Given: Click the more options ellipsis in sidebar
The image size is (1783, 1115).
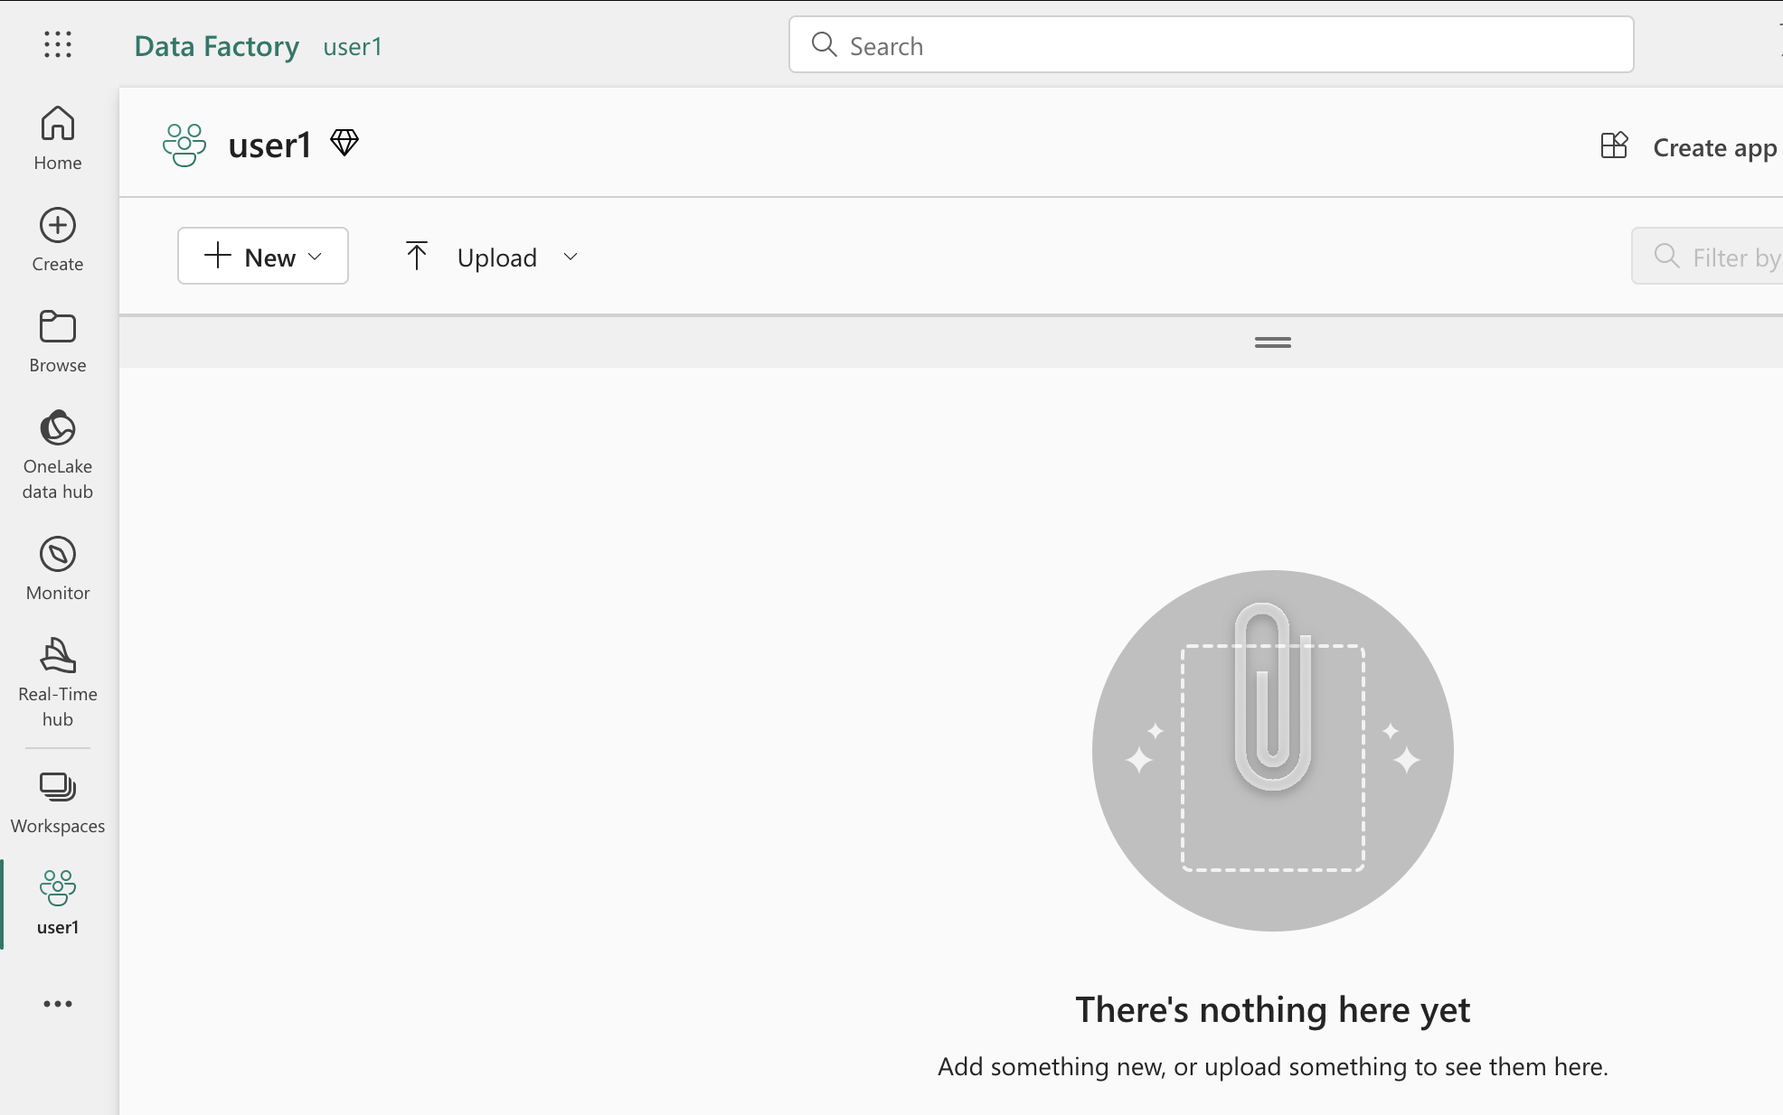Looking at the screenshot, I should (x=58, y=1004).
